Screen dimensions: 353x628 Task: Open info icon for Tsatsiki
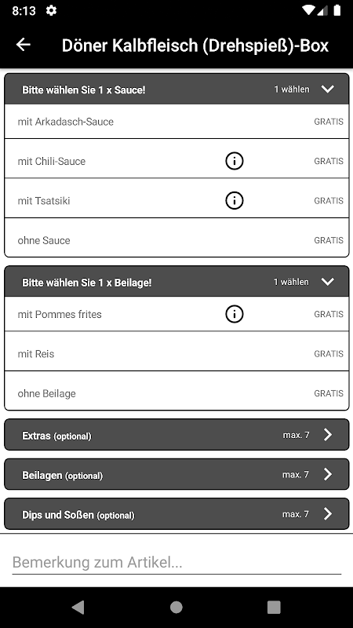[235, 201]
